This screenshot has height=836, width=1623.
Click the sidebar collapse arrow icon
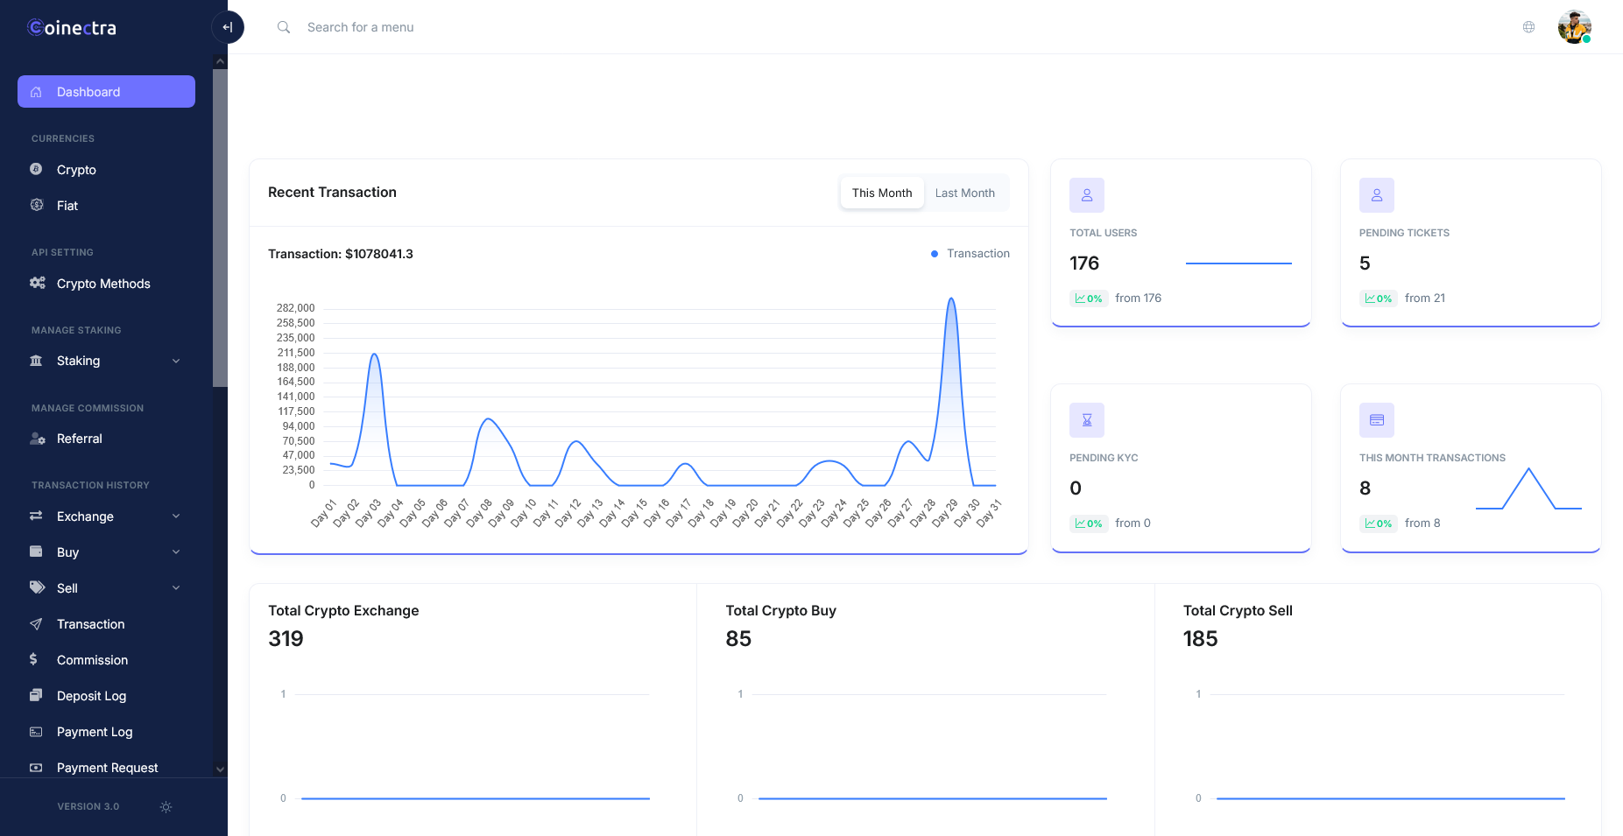[227, 27]
